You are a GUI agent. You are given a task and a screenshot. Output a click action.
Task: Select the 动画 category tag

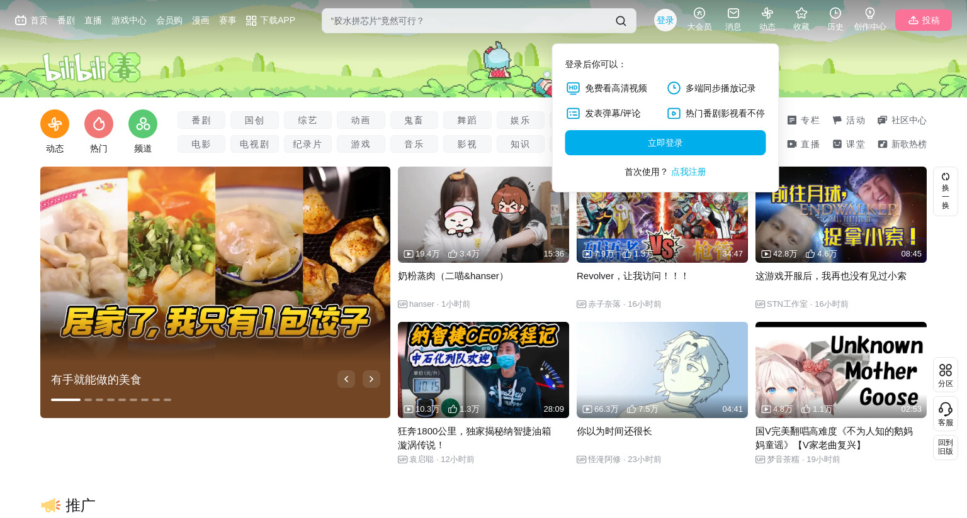pyautogui.click(x=361, y=120)
